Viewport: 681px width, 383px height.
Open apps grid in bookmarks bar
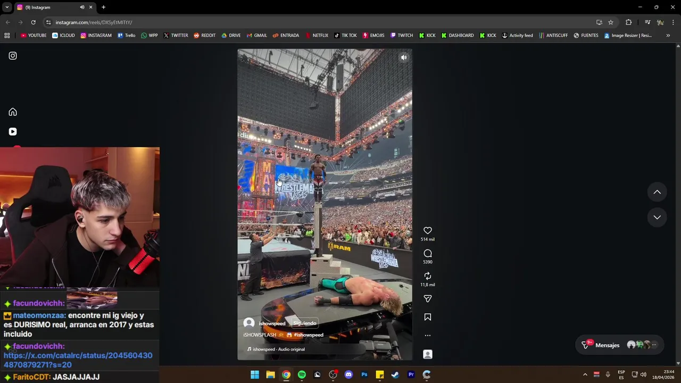click(x=7, y=36)
